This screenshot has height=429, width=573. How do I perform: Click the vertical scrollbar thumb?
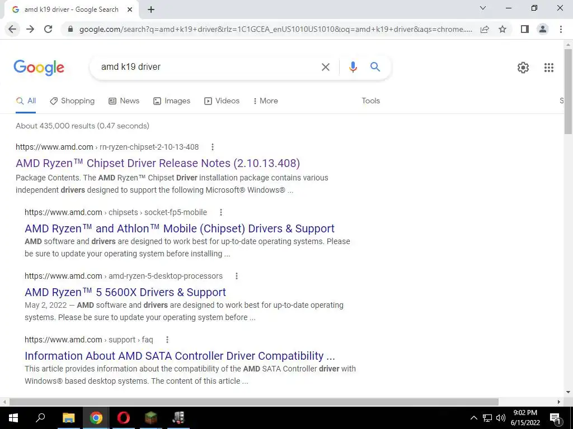pyautogui.click(x=568, y=91)
